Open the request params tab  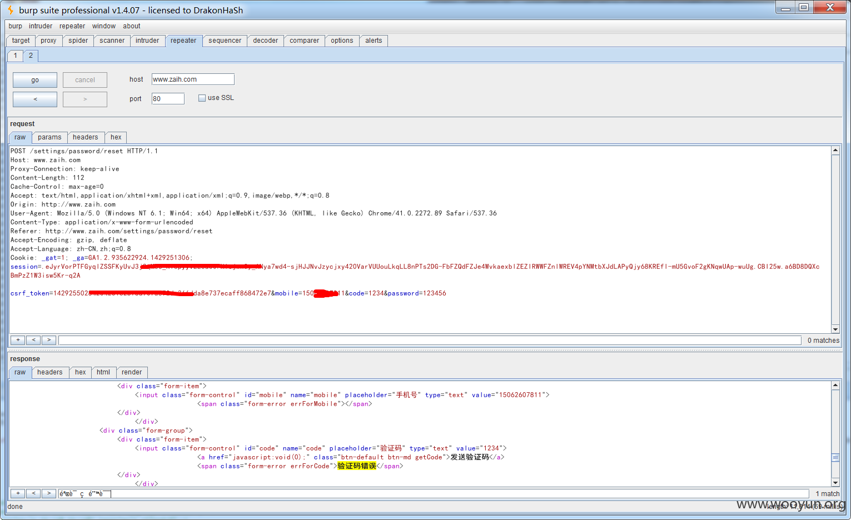click(x=49, y=137)
